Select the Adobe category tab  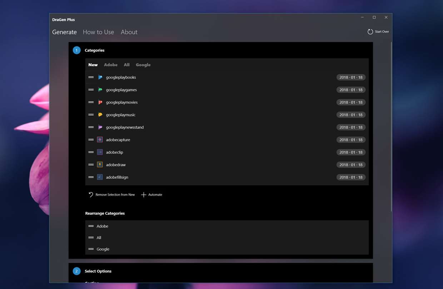[x=111, y=65]
